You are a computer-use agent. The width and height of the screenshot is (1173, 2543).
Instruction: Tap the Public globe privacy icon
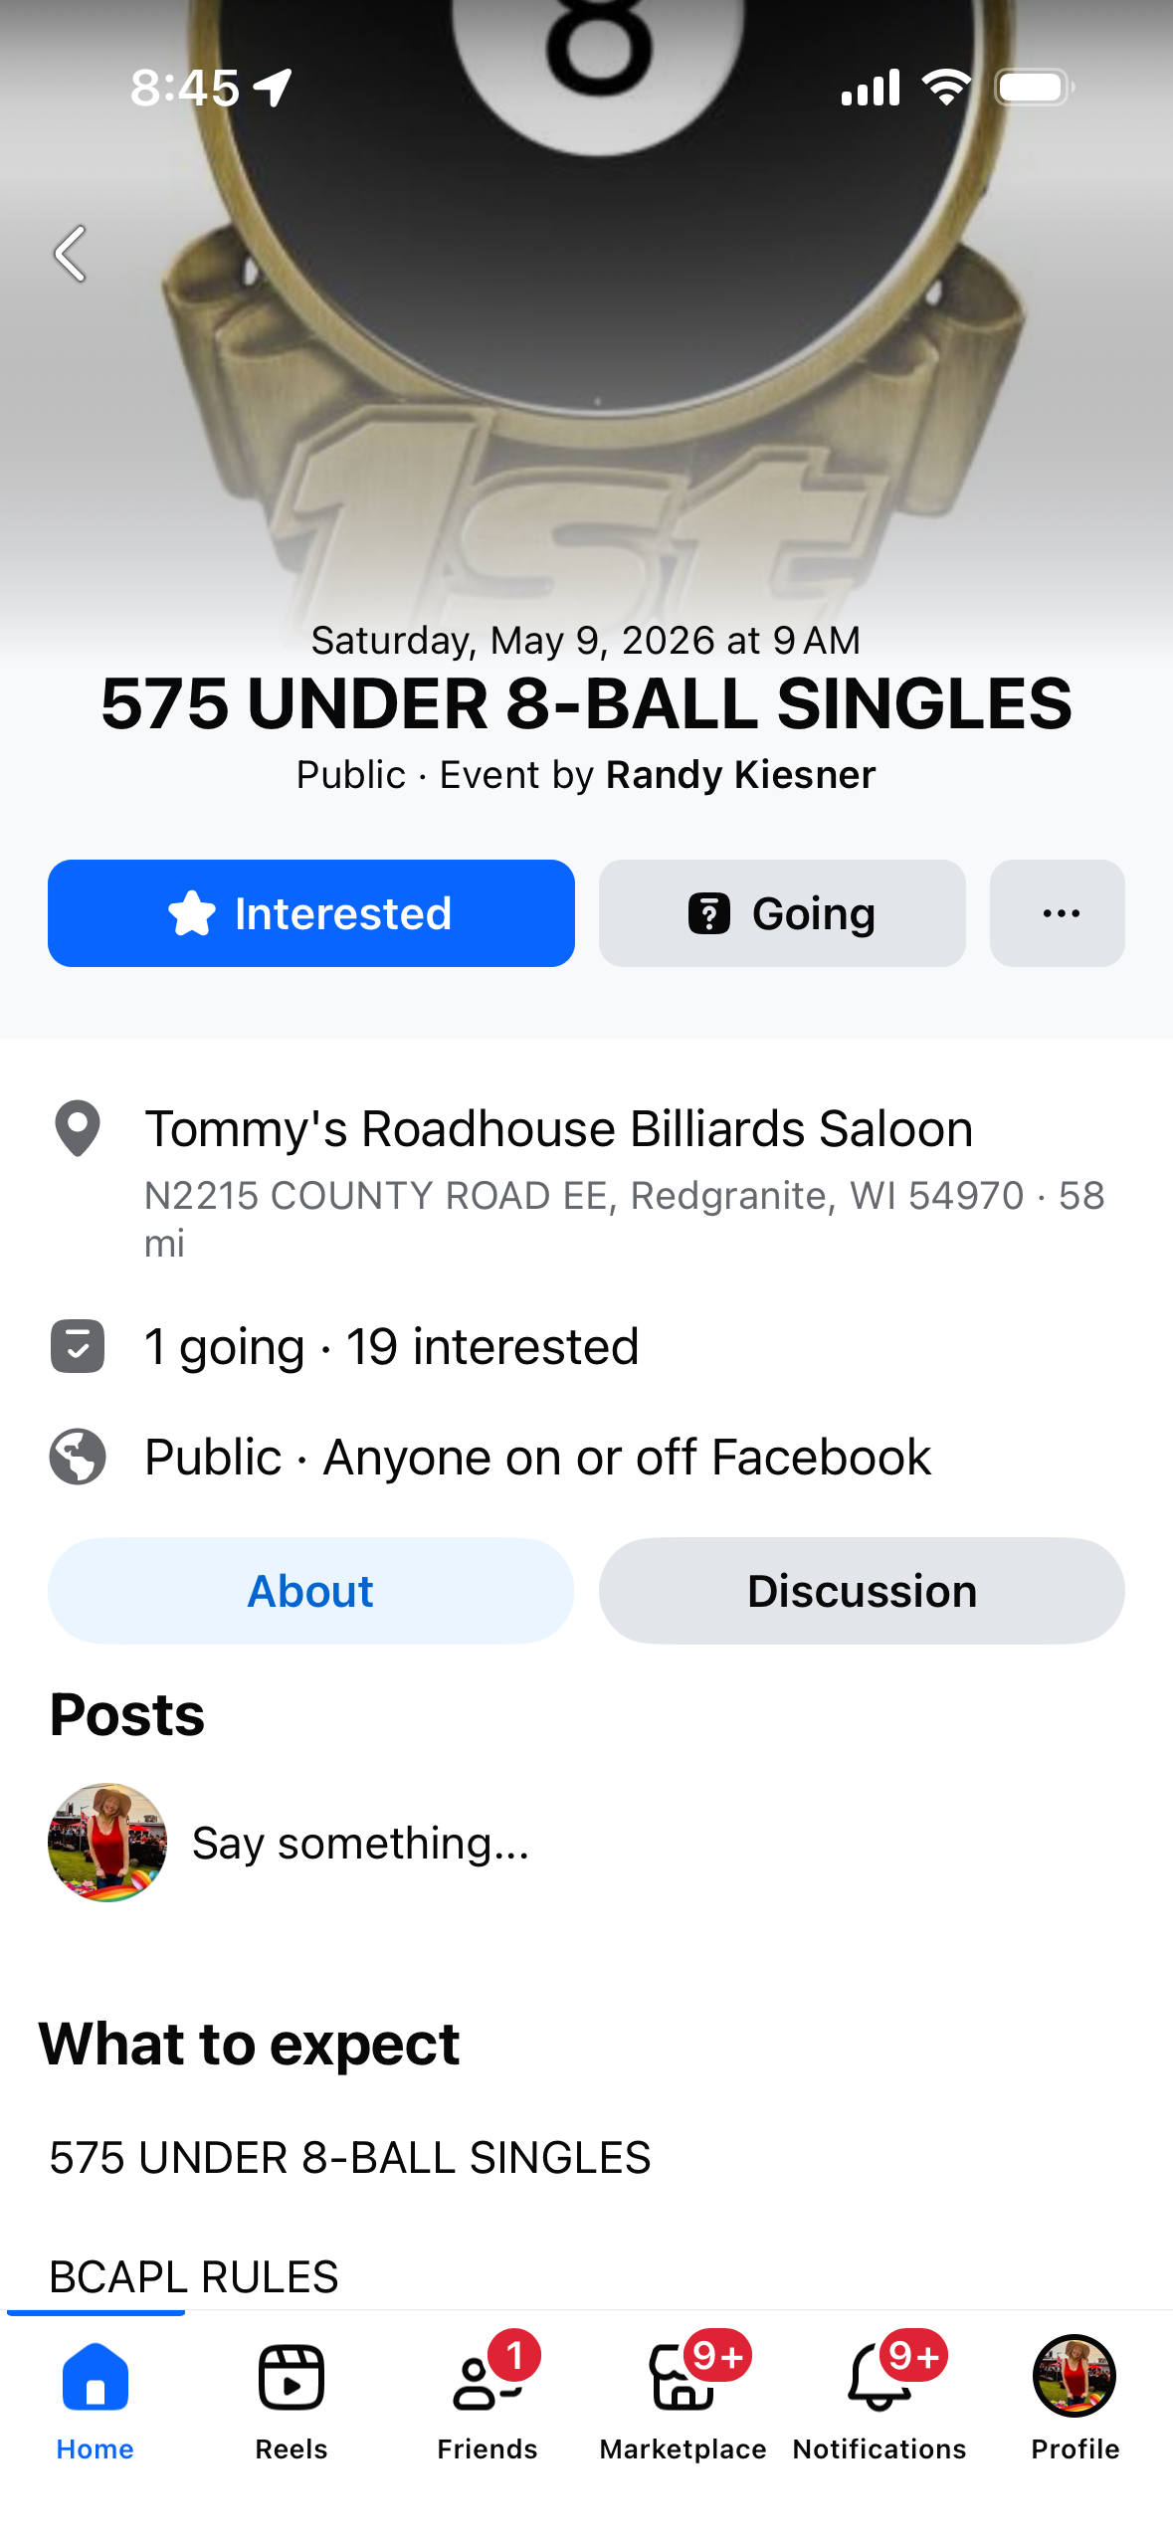coord(78,1458)
